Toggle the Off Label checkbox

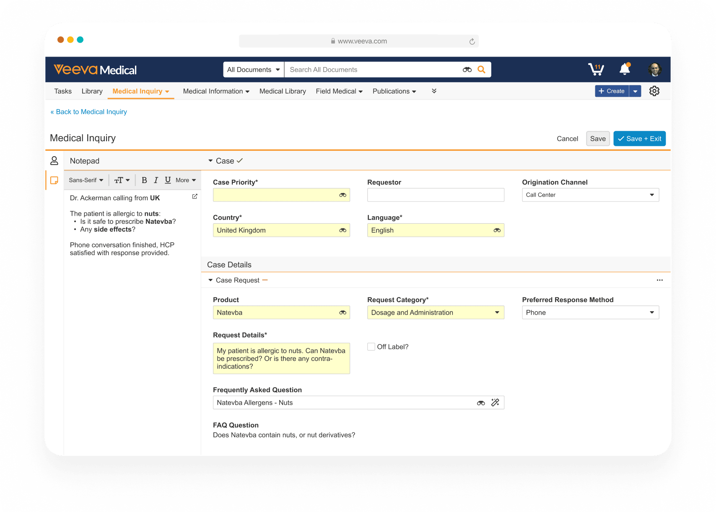371,347
